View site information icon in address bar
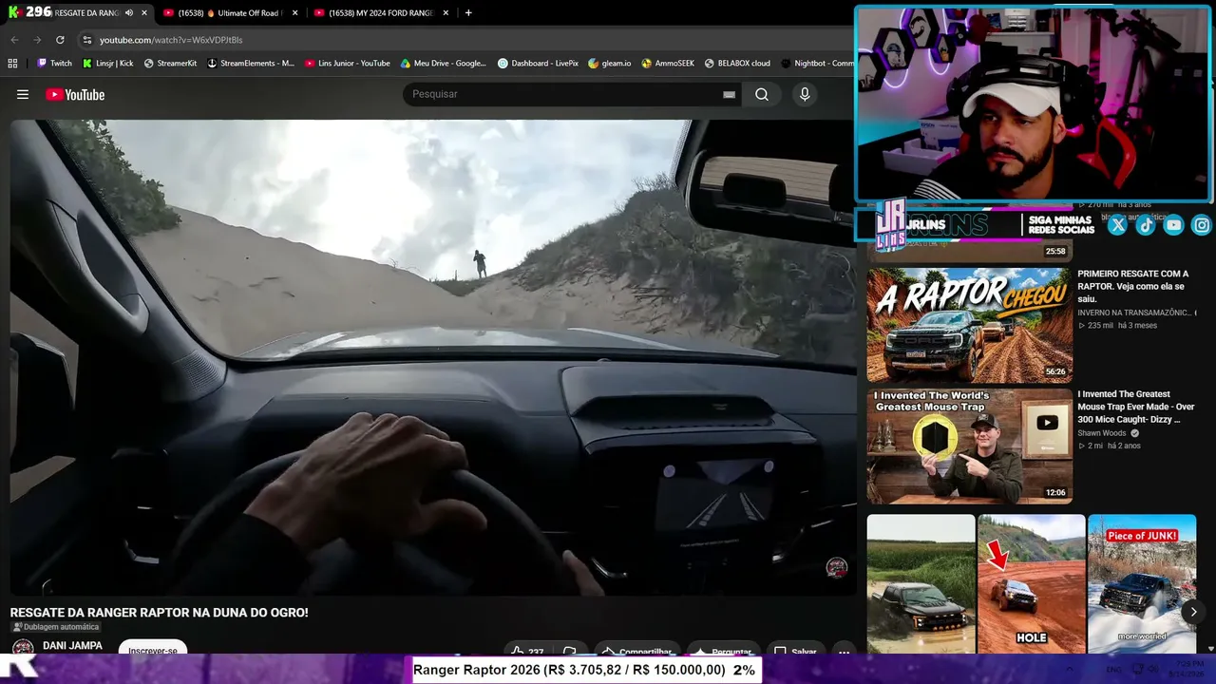This screenshot has width=1216, height=684. pyautogui.click(x=86, y=40)
